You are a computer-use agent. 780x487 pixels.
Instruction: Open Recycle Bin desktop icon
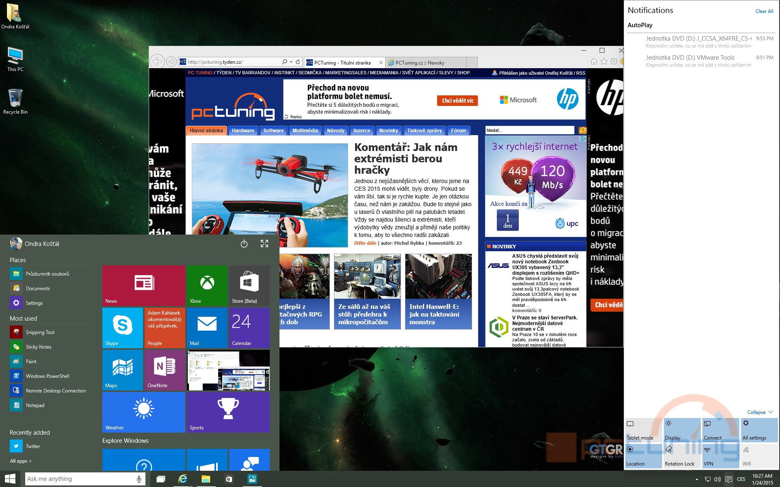pyautogui.click(x=15, y=101)
